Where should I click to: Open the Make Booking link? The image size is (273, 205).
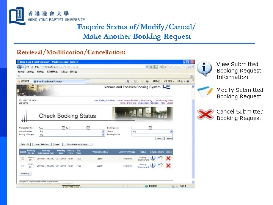146,100
